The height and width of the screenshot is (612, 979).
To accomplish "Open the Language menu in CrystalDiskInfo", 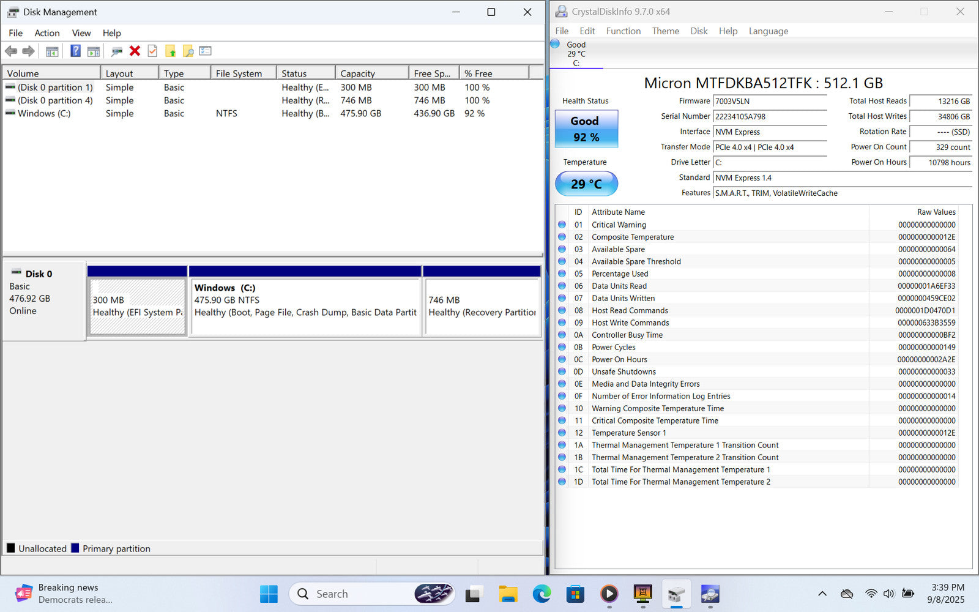I will click(769, 31).
